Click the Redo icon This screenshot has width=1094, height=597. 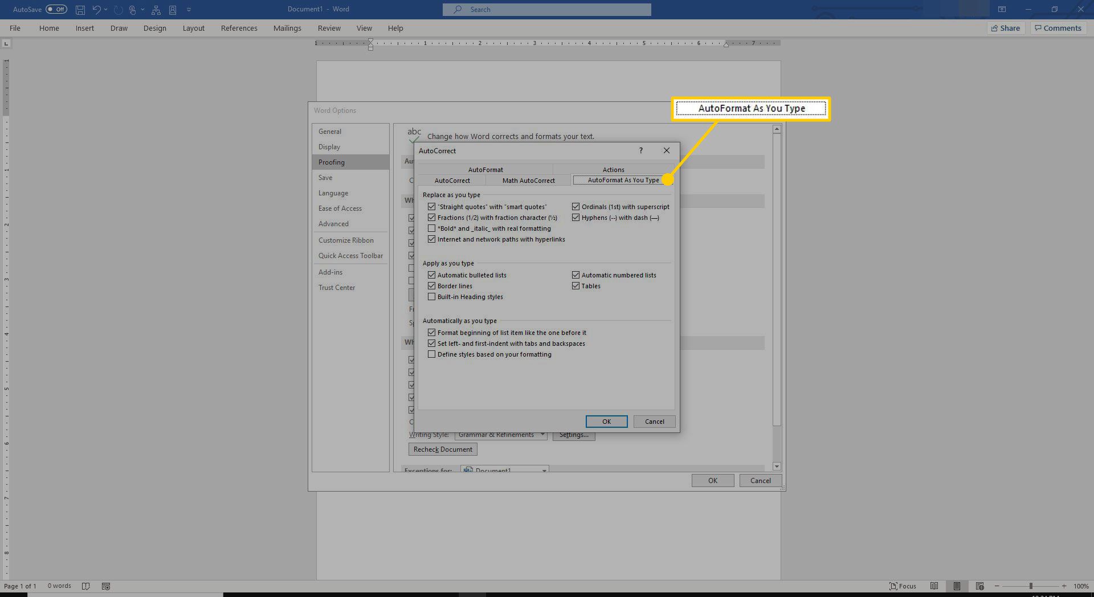coord(119,10)
